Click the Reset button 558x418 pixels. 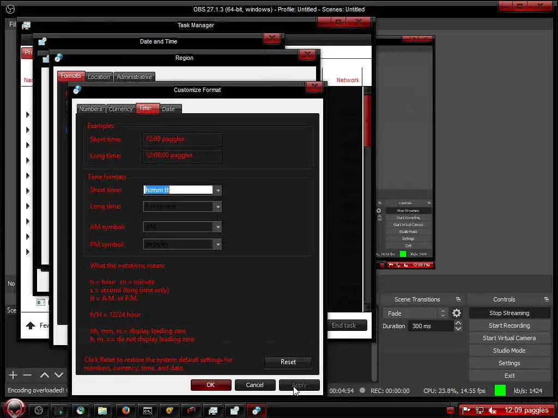coord(288,362)
